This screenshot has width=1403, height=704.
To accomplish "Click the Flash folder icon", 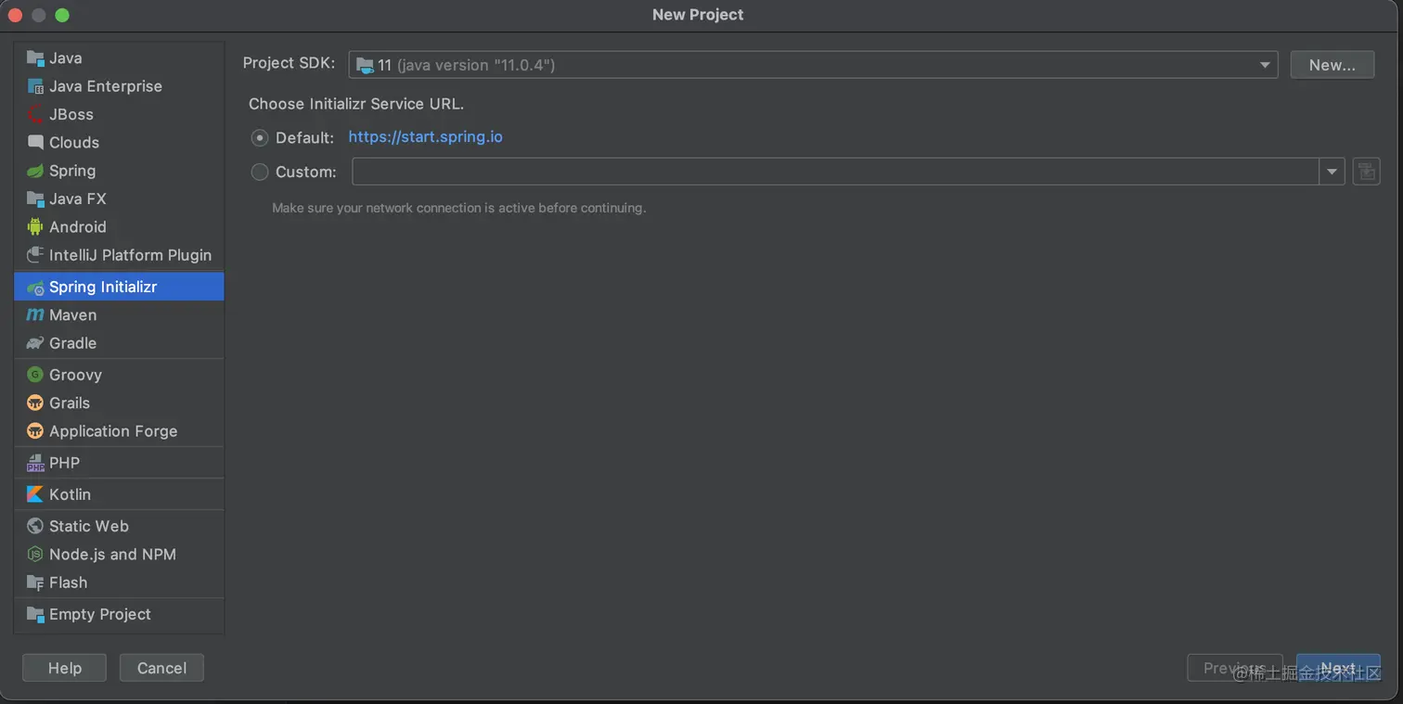I will [35, 582].
